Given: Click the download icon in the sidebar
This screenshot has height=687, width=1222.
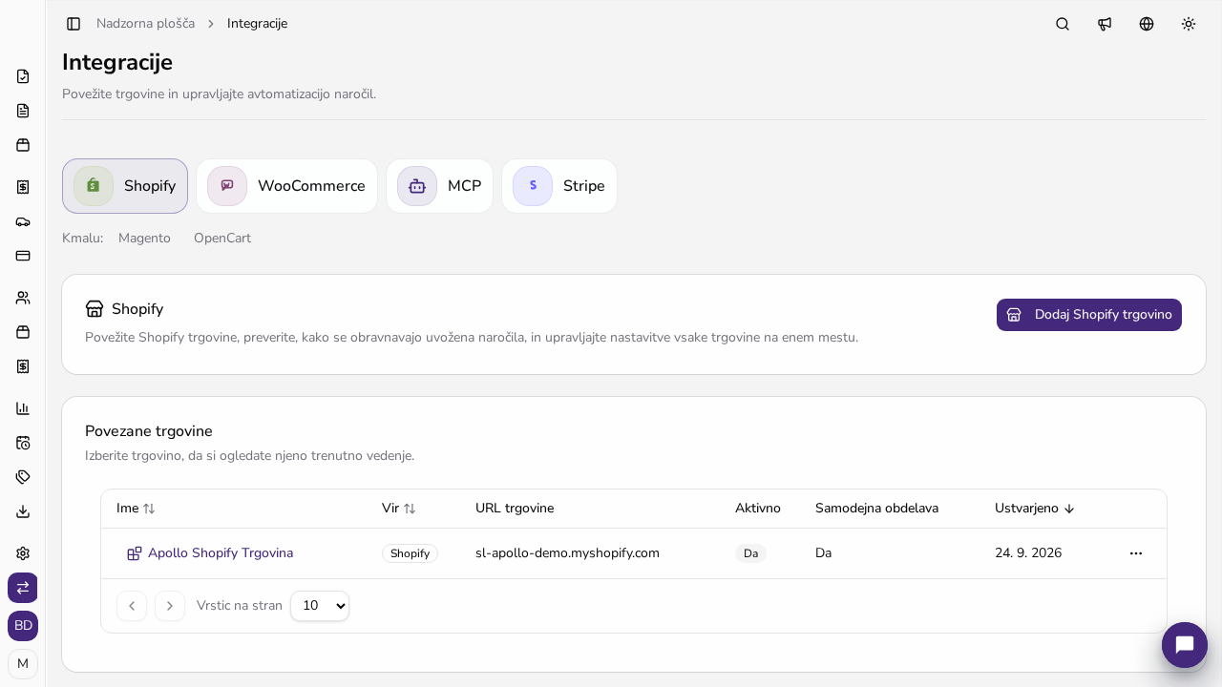Looking at the screenshot, I should tap(23, 511).
